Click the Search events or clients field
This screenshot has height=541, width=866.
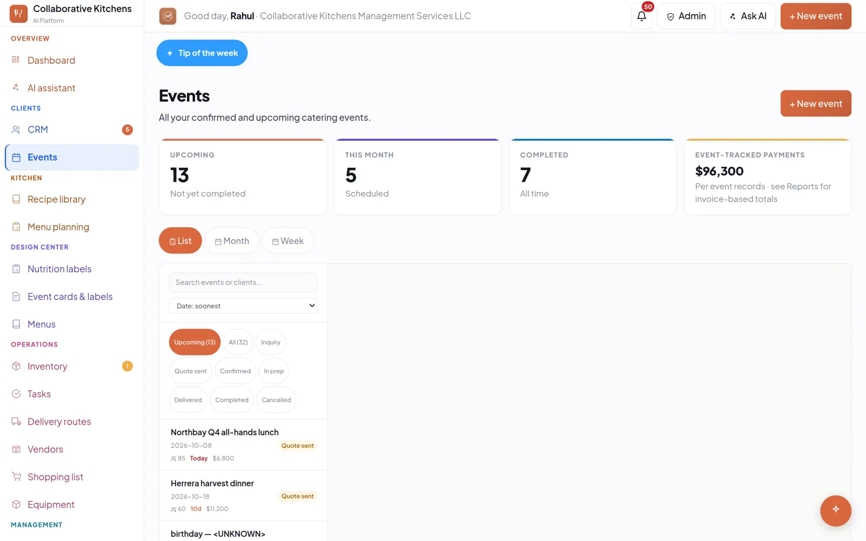(243, 282)
